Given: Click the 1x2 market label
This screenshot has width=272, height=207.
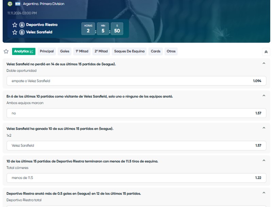Looking at the screenshot, I should 9,136.
